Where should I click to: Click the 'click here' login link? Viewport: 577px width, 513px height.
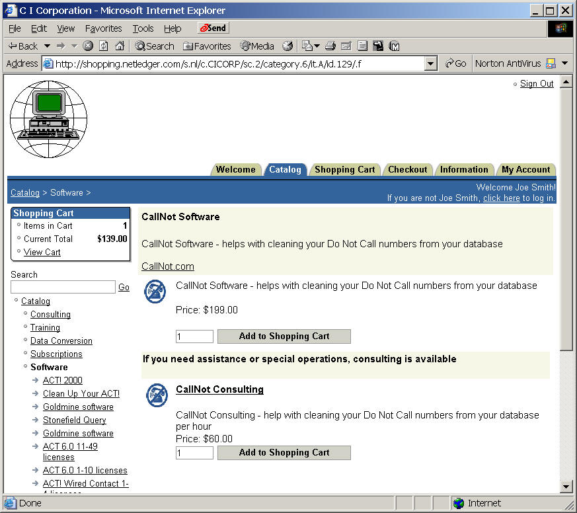point(501,198)
